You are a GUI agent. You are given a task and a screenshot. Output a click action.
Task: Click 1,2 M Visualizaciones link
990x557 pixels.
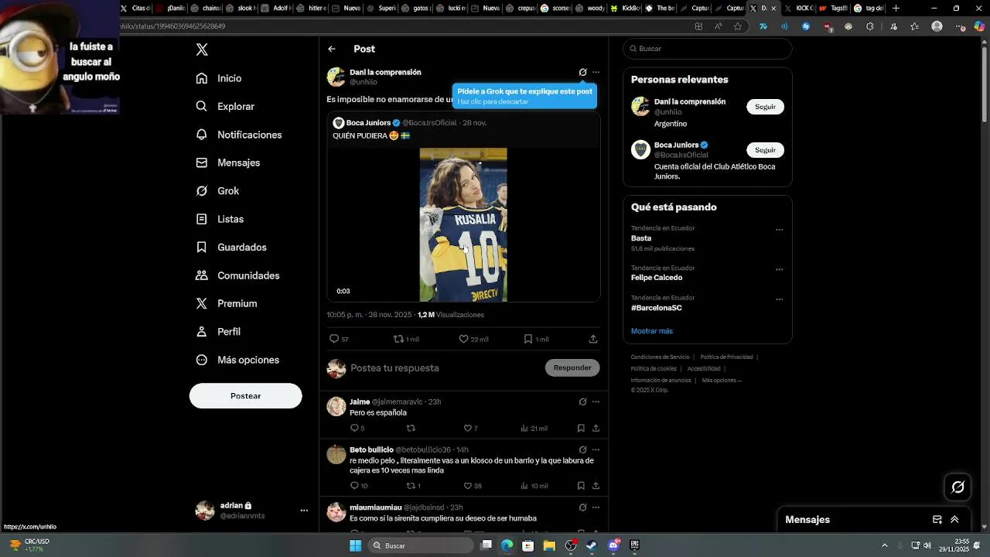pos(451,315)
